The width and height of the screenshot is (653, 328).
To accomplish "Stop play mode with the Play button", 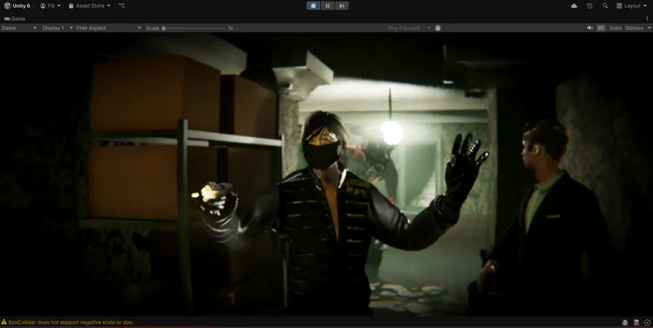I will (313, 6).
